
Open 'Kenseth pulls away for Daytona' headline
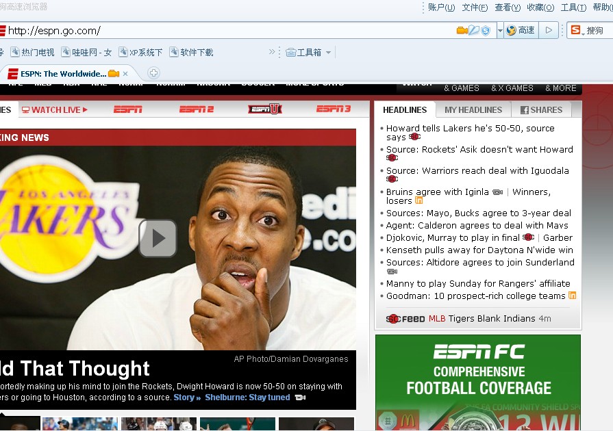click(x=479, y=250)
